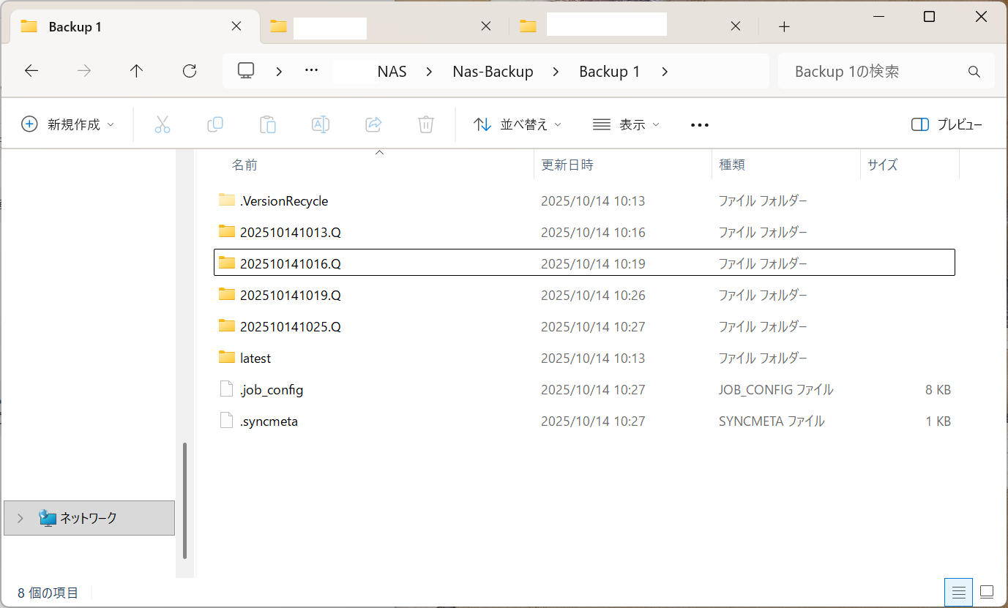Viewport: 1008px width, 608px height.
Task: Switch to details view layout icon
Action: pos(959,592)
